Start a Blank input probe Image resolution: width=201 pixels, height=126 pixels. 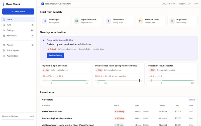55,21
